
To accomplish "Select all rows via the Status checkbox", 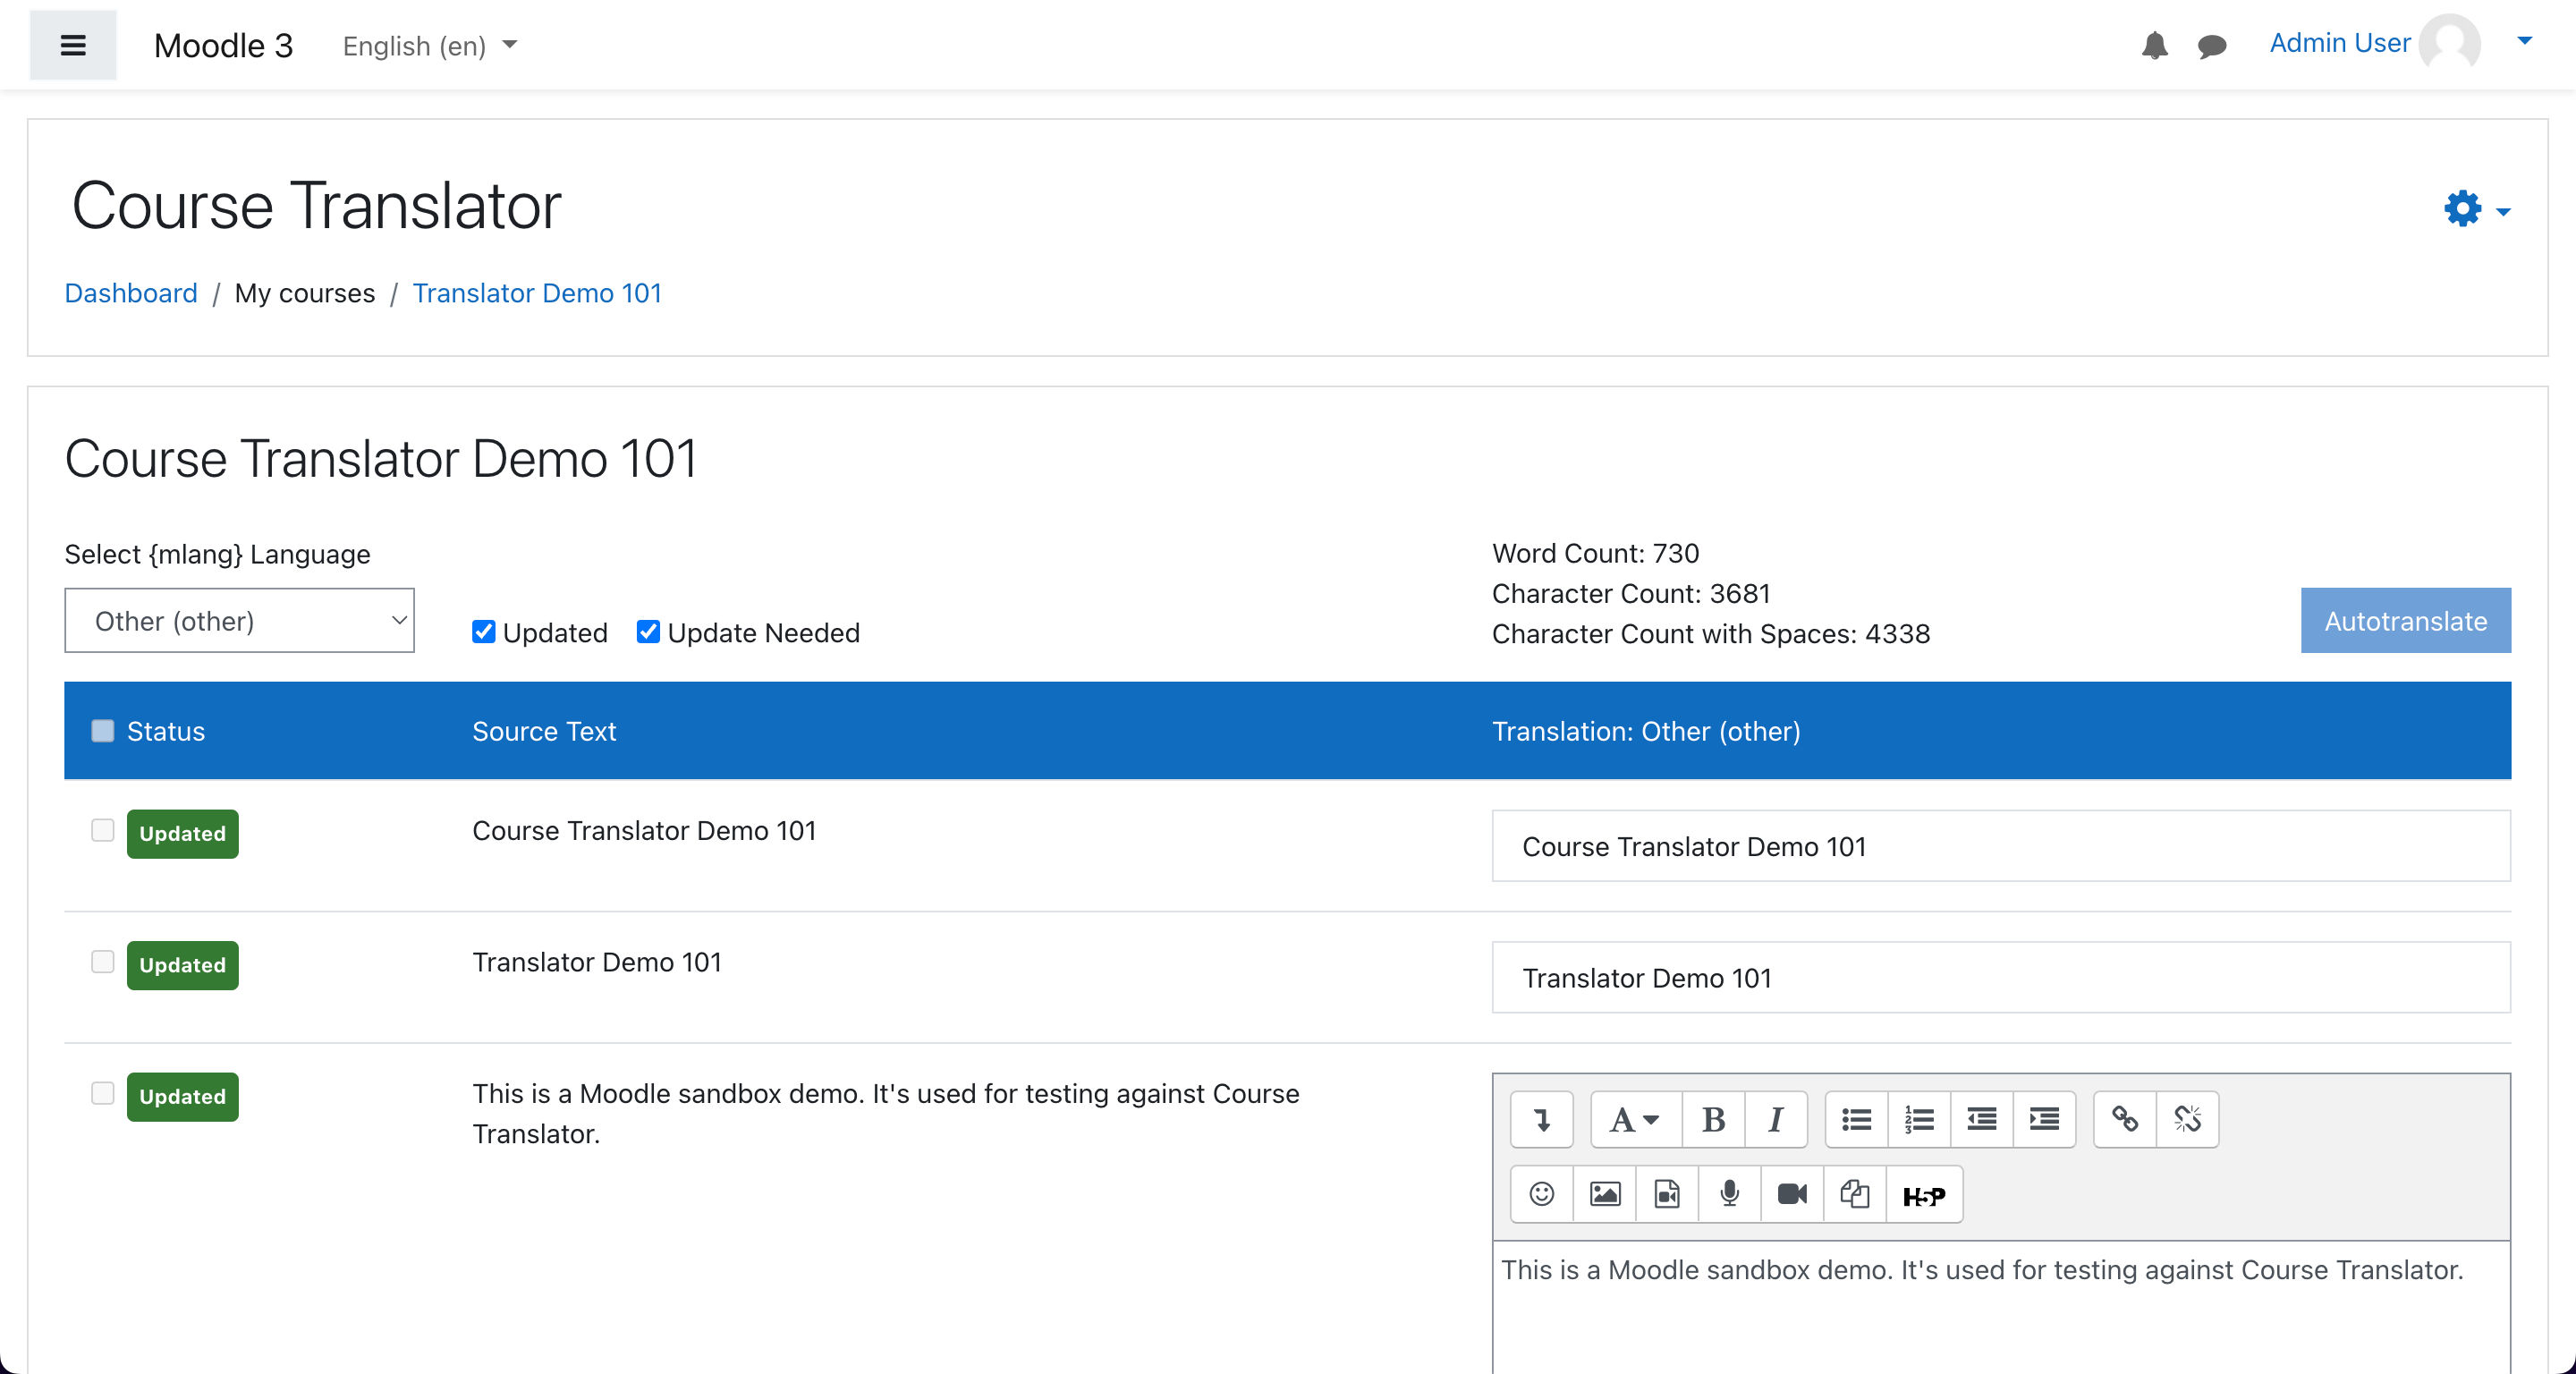I will pos(103,731).
